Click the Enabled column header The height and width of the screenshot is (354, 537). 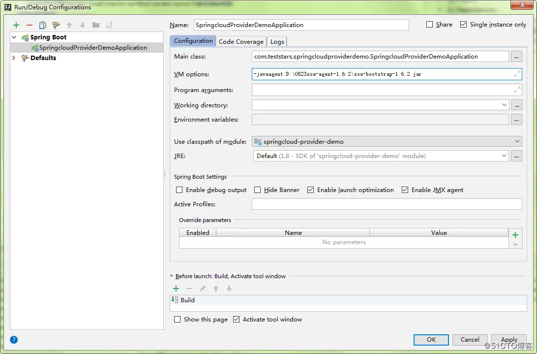[x=198, y=232]
